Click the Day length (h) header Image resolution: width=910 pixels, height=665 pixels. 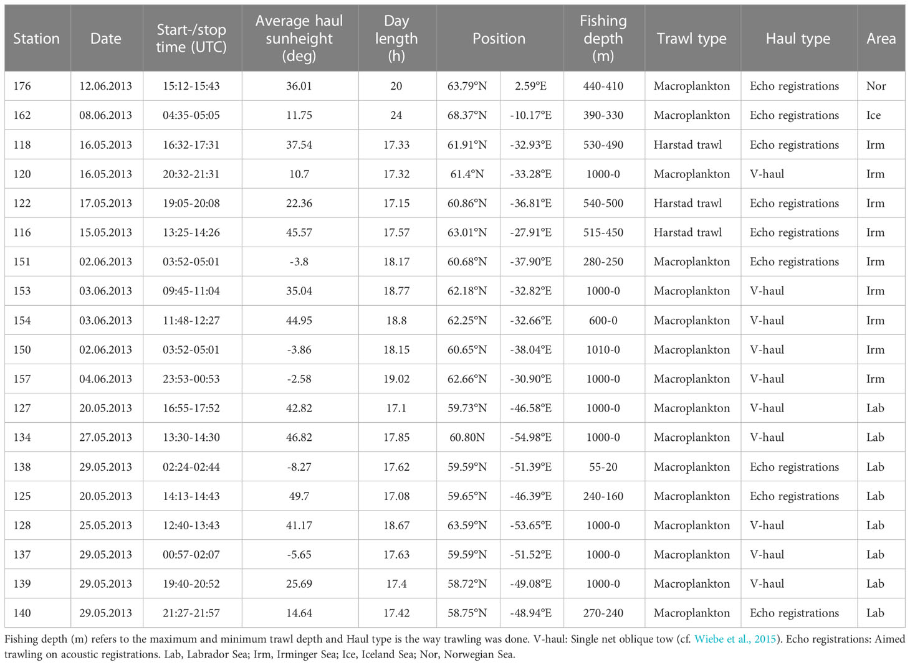pos(396,39)
